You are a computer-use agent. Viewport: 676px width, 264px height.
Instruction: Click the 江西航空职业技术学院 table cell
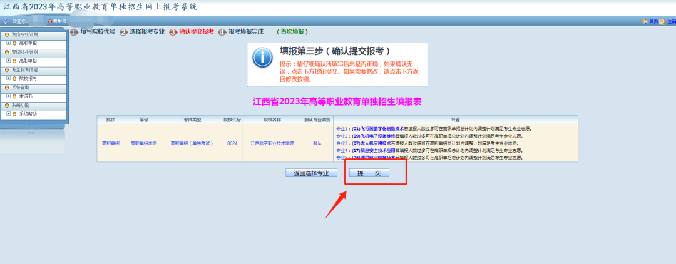(x=270, y=143)
